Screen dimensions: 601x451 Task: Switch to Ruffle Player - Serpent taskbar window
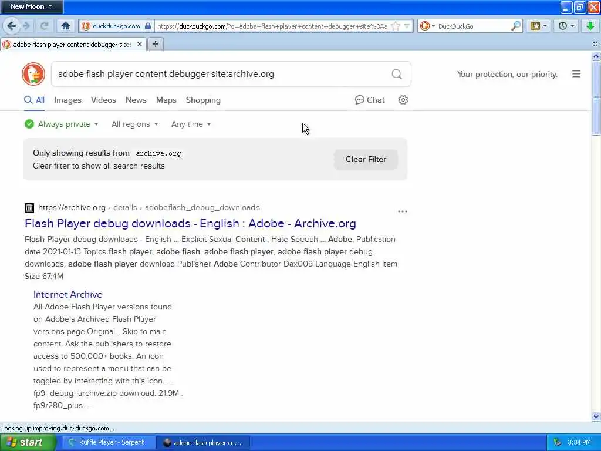(108, 442)
